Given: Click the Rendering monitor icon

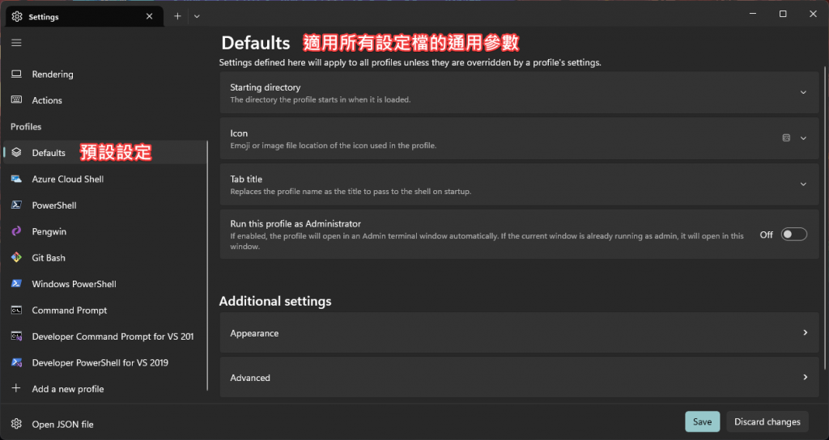Looking at the screenshot, I should [16, 74].
